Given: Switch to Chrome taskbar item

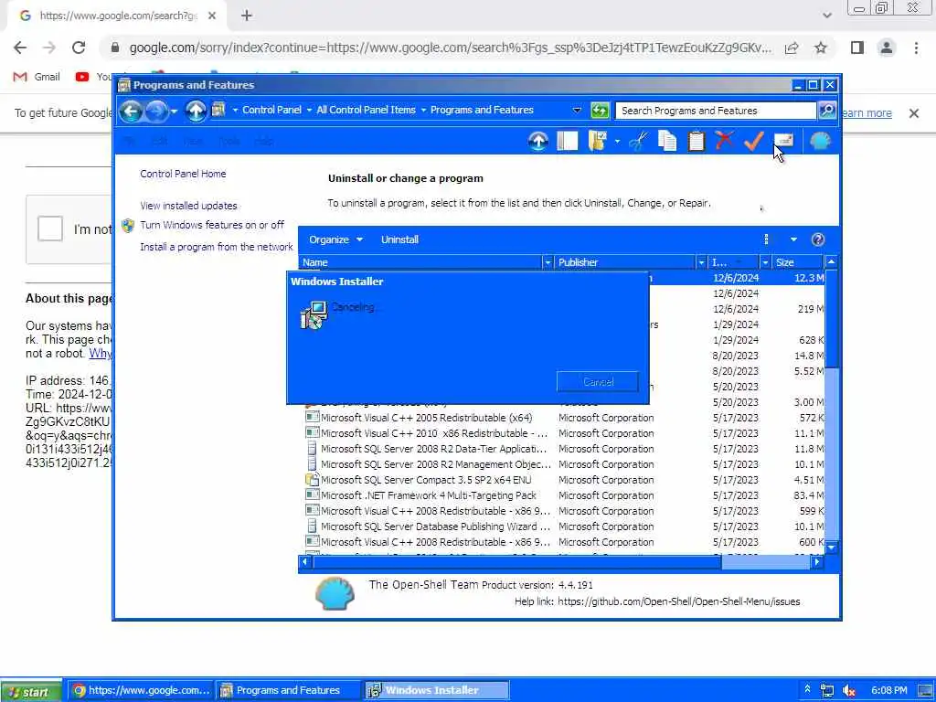Looking at the screenshot, I should [x=140, y=690].
